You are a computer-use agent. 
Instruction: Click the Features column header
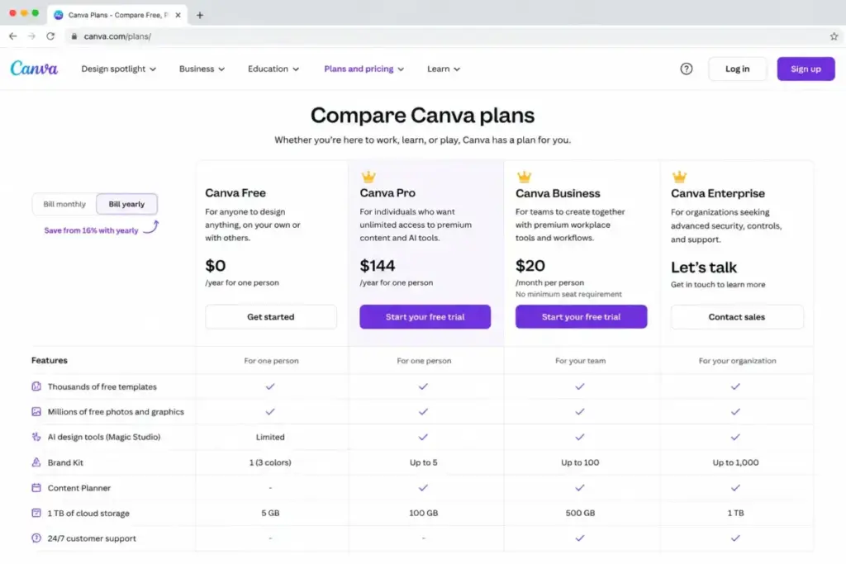49,360
